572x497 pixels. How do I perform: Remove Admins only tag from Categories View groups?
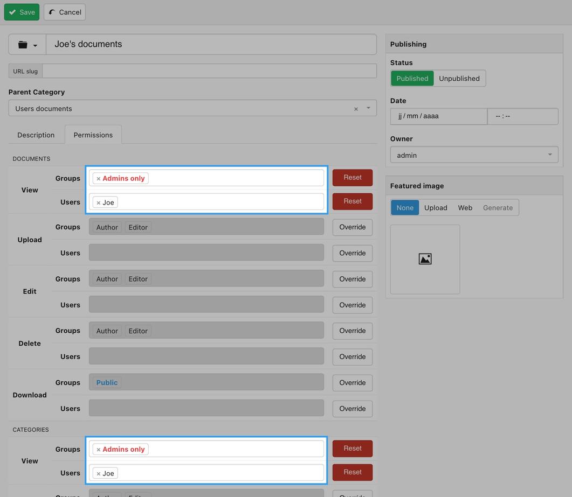click(x=99, y=450)
